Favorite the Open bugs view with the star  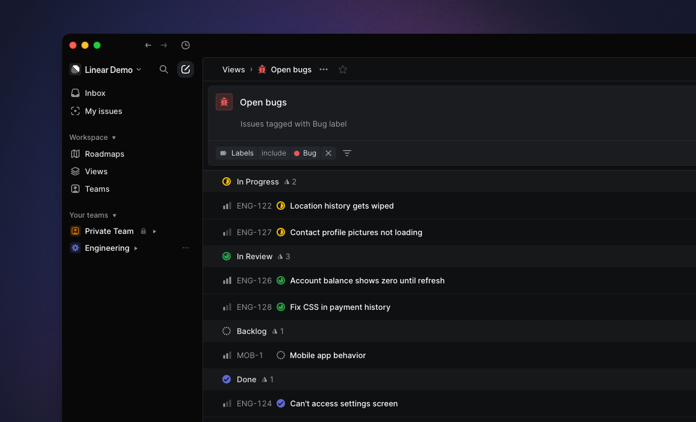pos(343,69)
